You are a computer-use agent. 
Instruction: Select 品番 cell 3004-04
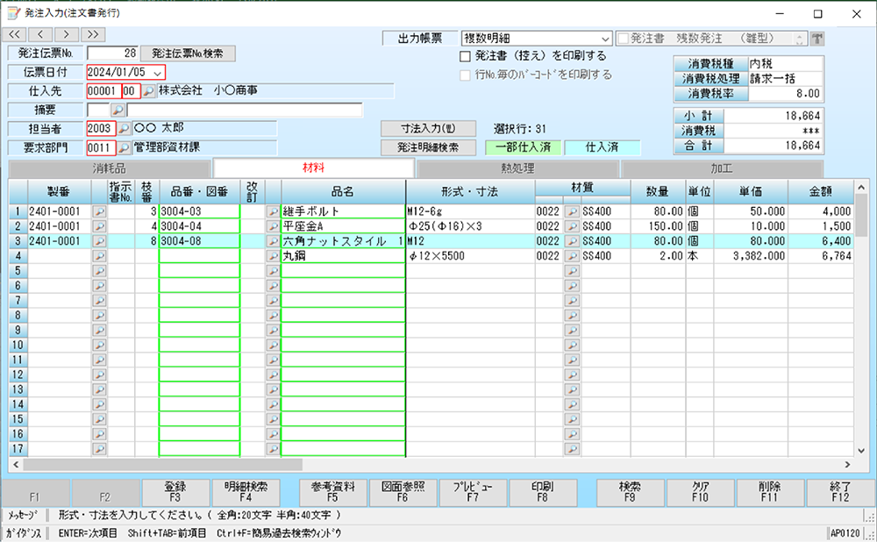[199, 226]
